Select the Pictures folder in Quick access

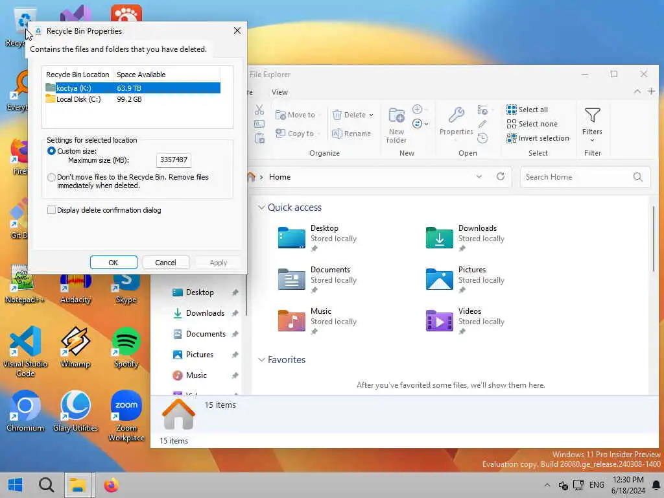[x=466, y=279]
